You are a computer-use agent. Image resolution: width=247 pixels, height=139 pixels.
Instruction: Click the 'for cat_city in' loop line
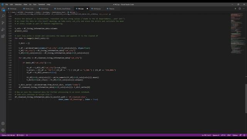click(x=51, y=58)
